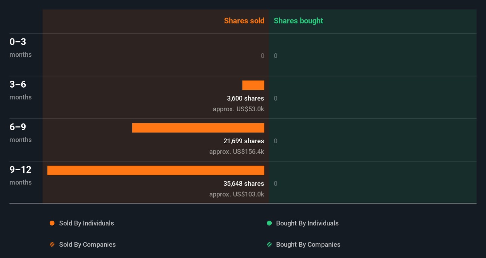Select the 9–12 months orange bar
This screenshot has width=486, height=258.
click(x=156, y=170)
